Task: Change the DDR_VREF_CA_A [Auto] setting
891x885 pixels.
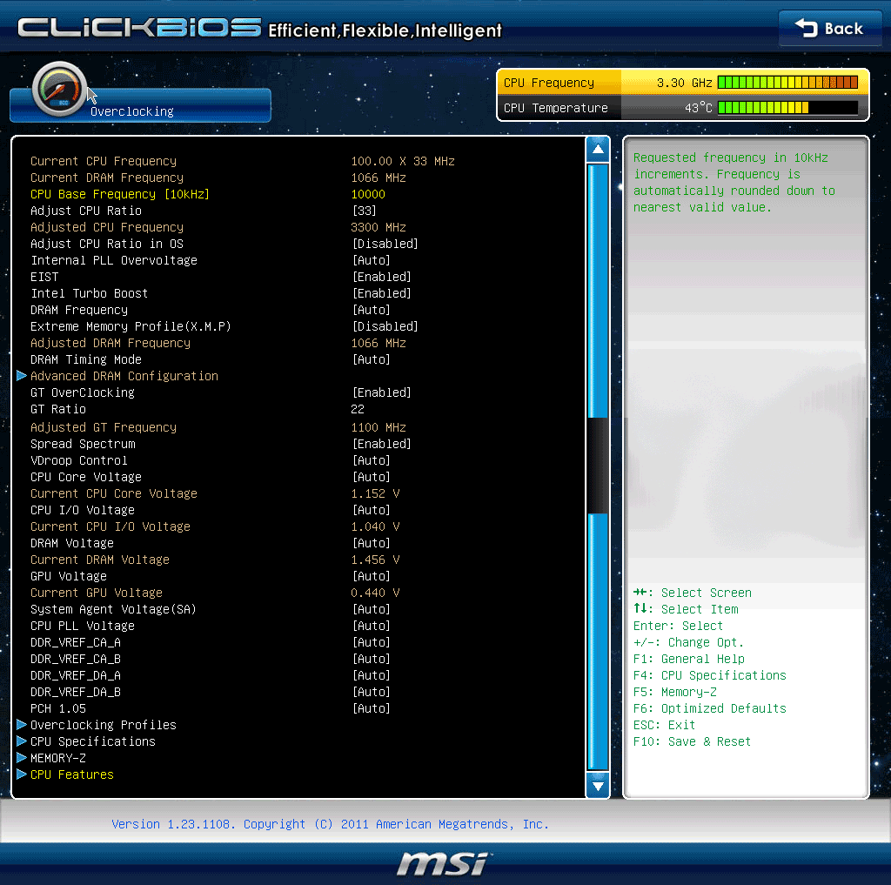Action: [371, 641]
